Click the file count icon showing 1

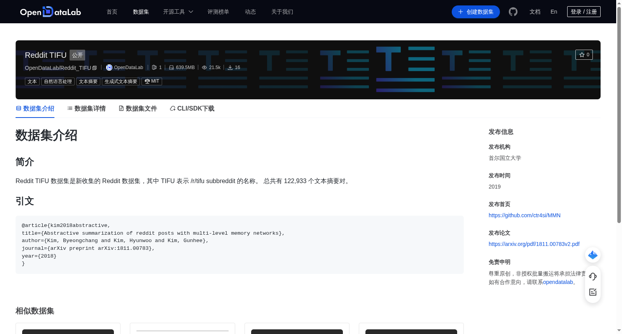click(x=154, y=67)
